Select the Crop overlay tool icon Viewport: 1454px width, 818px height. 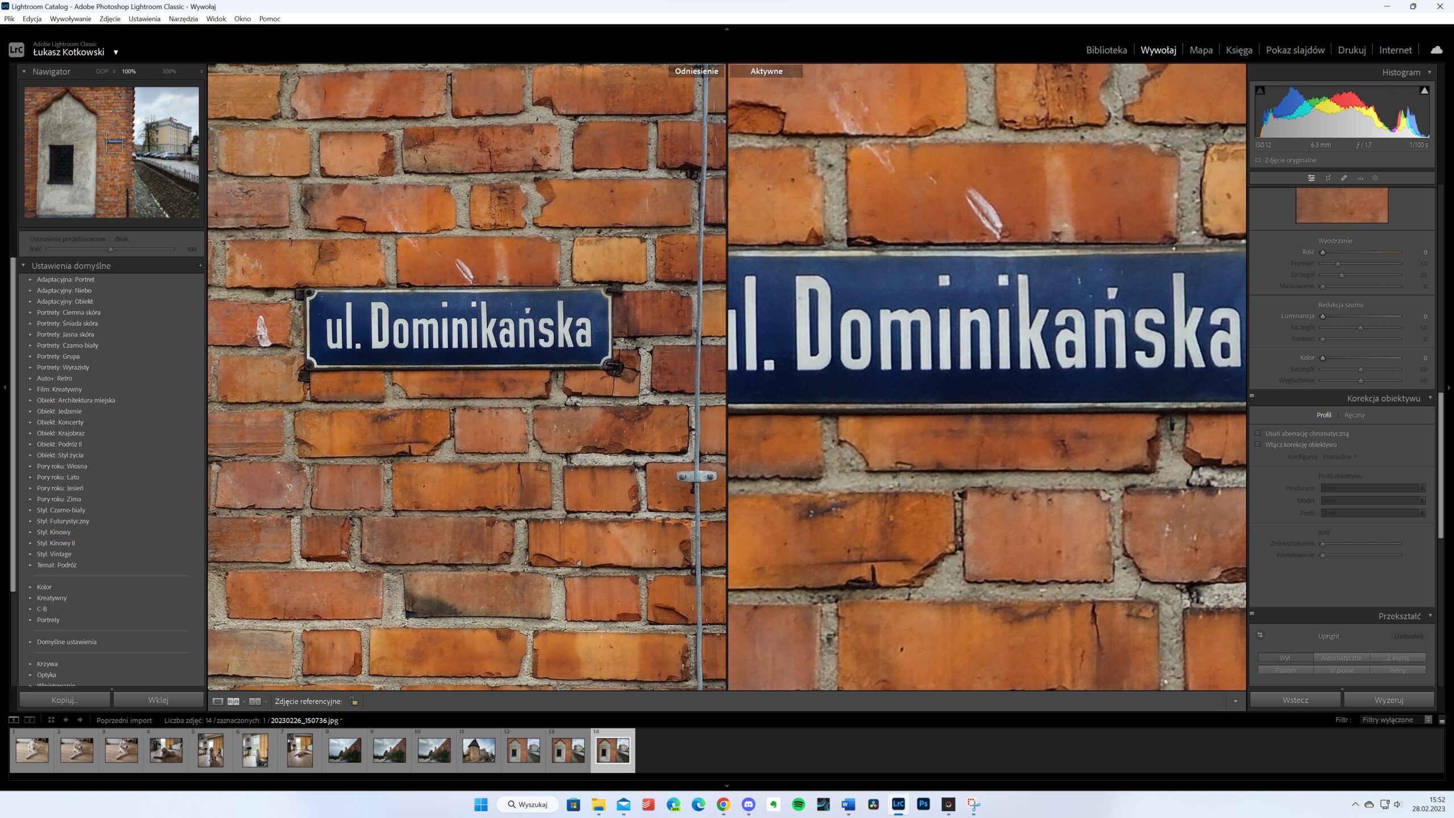point(1328,178)
